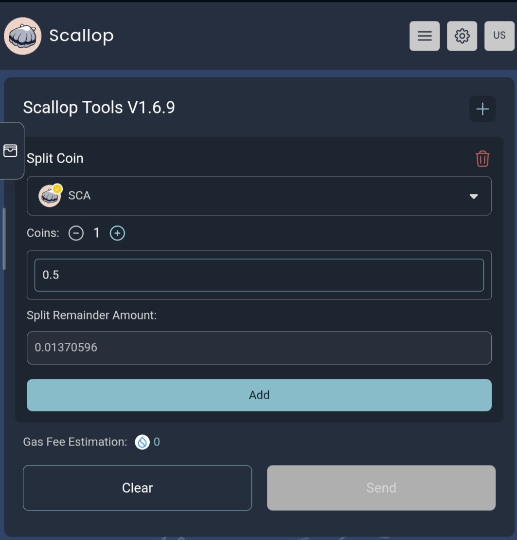The image size is (517, 540).
Task: Click the Scallop Tools V1.6.9 title
Action: (99, 108)
